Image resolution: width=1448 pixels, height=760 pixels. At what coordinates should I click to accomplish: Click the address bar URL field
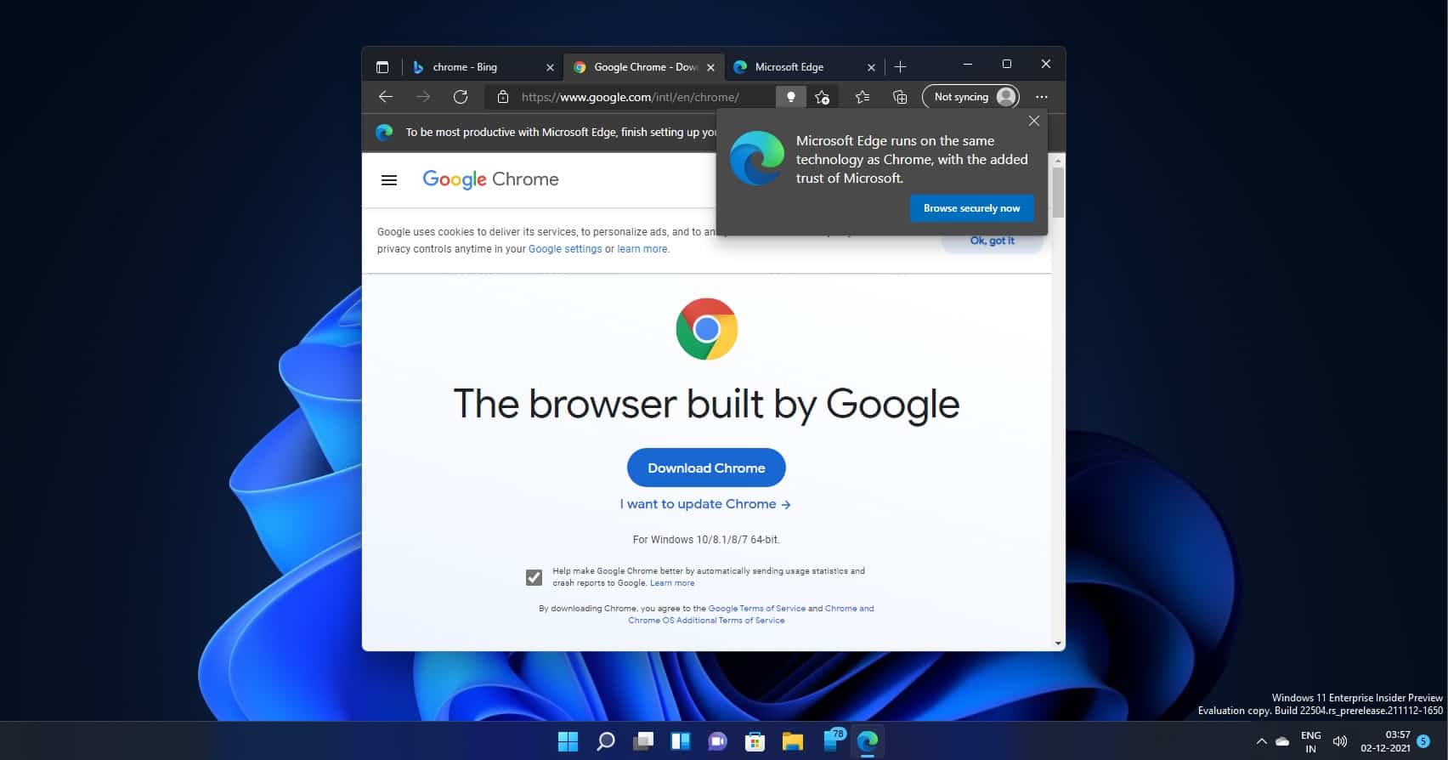coord(631,97)
